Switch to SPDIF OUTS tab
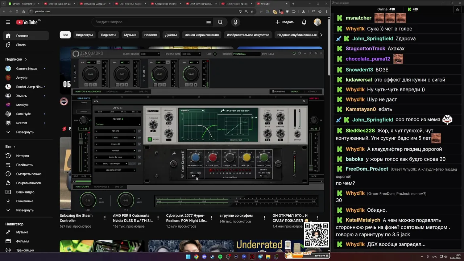Screen dimensions: 464x261 [x=112, y=92]
